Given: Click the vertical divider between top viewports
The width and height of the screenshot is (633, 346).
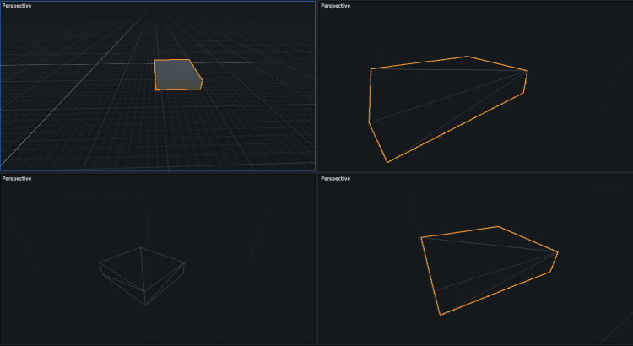Looking at the screenshot, I should coord(316,84).
